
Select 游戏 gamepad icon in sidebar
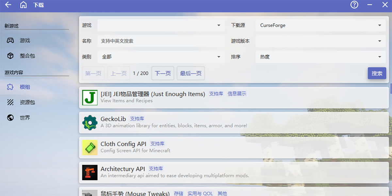pos(10,41)
